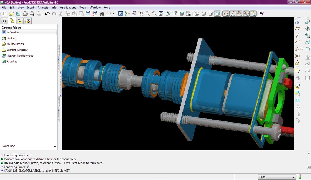Switch to Shading display mode

[217, 14]
